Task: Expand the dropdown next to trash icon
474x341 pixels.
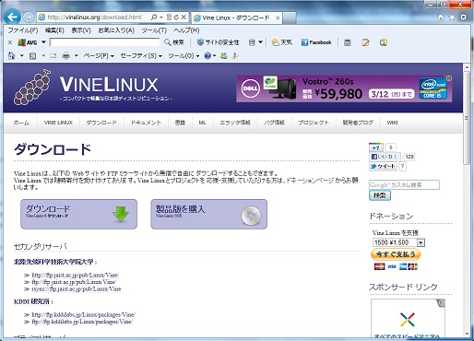Action: click(x=260, y=42)
